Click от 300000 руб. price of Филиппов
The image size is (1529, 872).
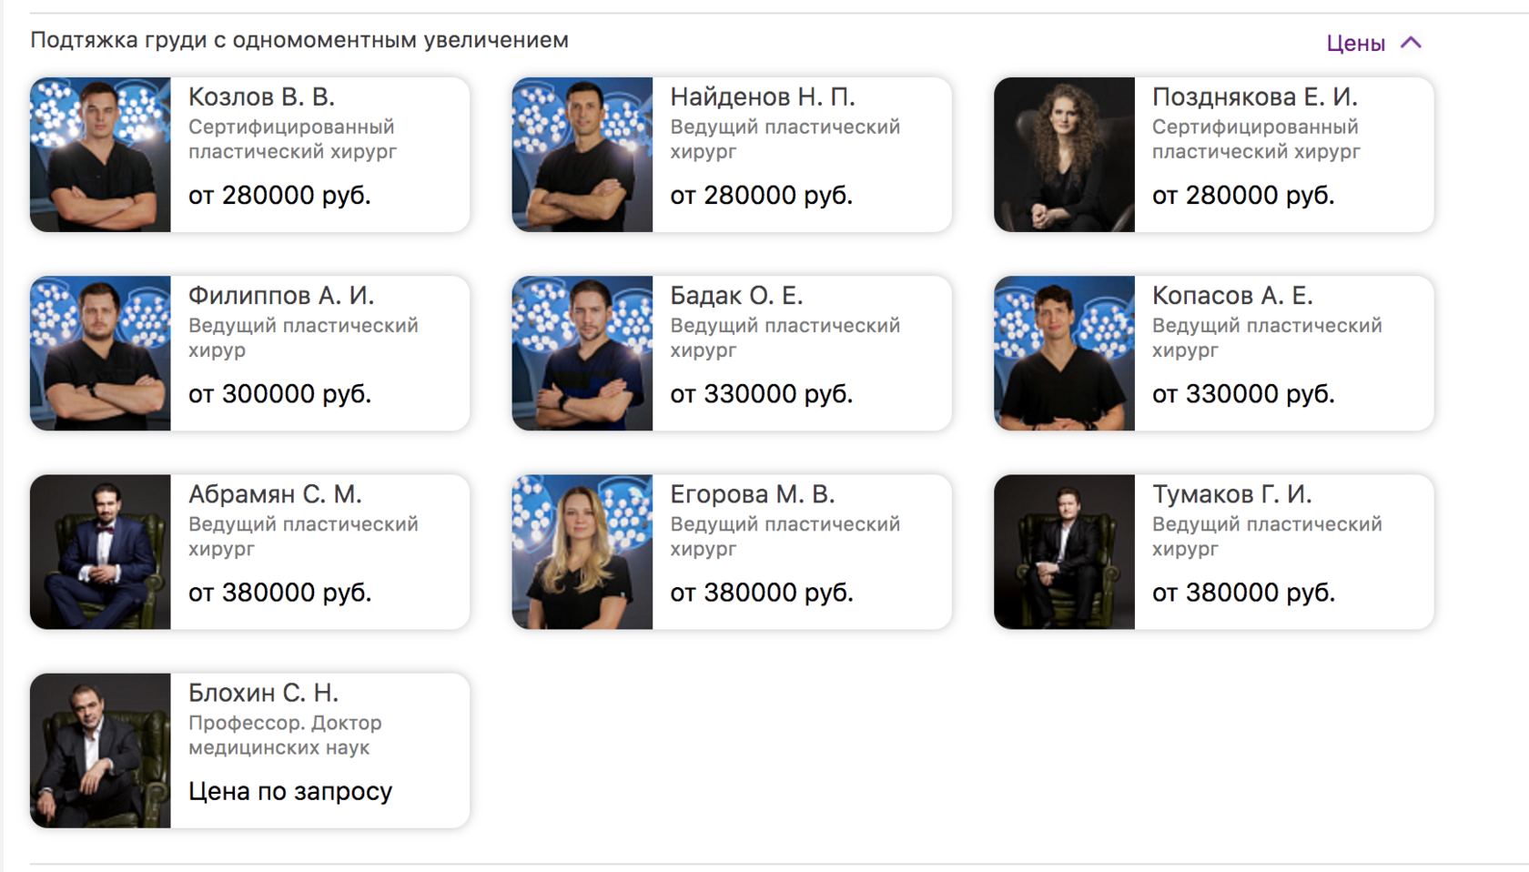[x=279, y=394]
